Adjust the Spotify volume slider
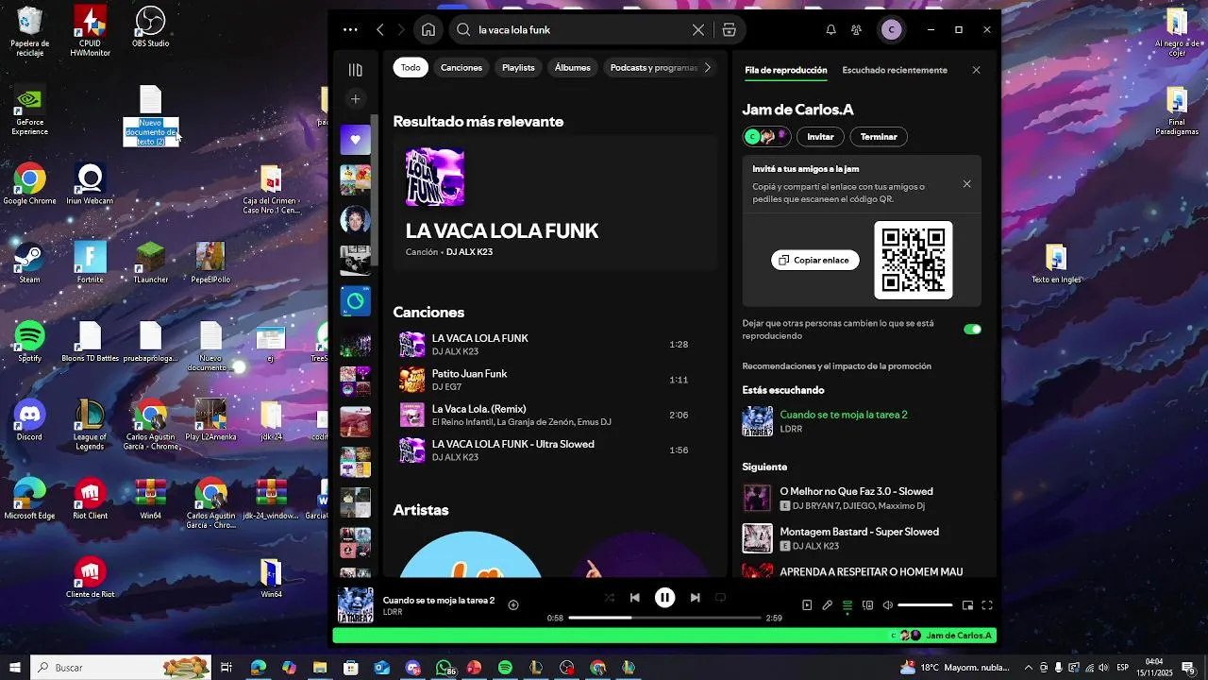The width and height of the screenshot is (1208, 680). click(925, 605)
